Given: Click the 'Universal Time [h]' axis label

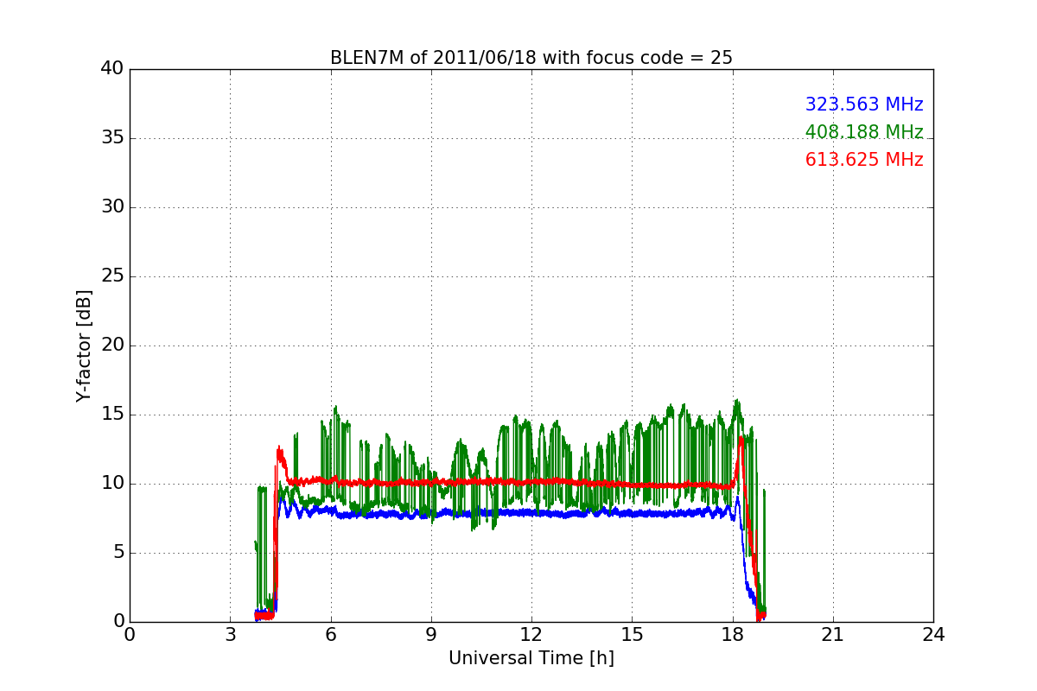Looking at the screenshot, I should tap(531, 658).
